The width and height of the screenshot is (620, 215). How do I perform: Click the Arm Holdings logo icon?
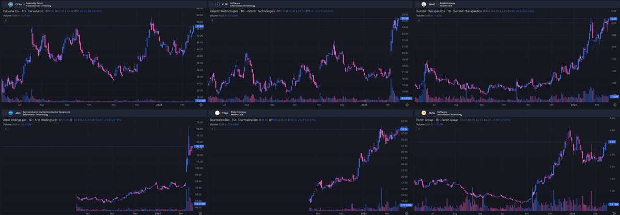(10, 113)
